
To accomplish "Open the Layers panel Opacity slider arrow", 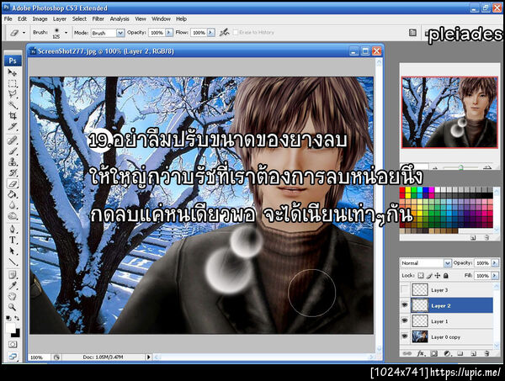I will click(495, 263).
